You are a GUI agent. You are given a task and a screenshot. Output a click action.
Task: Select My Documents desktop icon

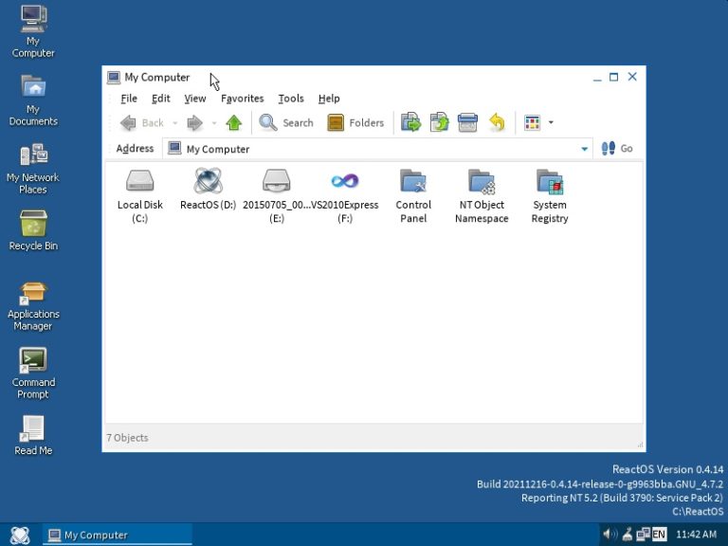pyautogui.click(x=33, y=100)
